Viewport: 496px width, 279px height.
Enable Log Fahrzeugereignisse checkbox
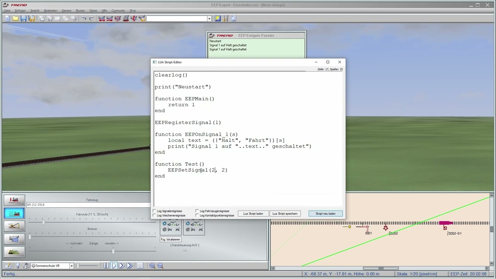(x=197, y=211)
